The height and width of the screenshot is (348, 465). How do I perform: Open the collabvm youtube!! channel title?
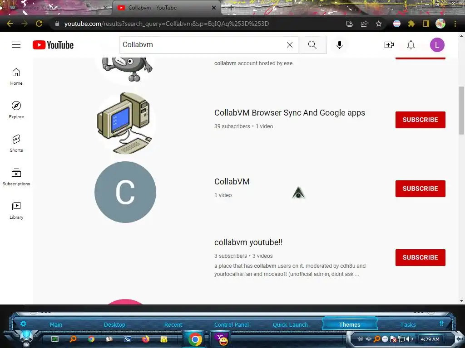pyautogui.click(x=248, y=242)
